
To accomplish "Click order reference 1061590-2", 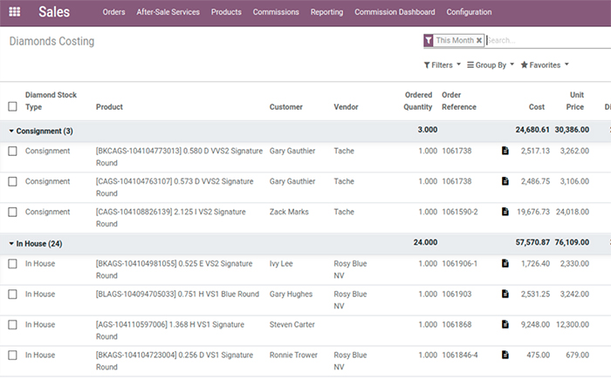I will tap(460, 212).
